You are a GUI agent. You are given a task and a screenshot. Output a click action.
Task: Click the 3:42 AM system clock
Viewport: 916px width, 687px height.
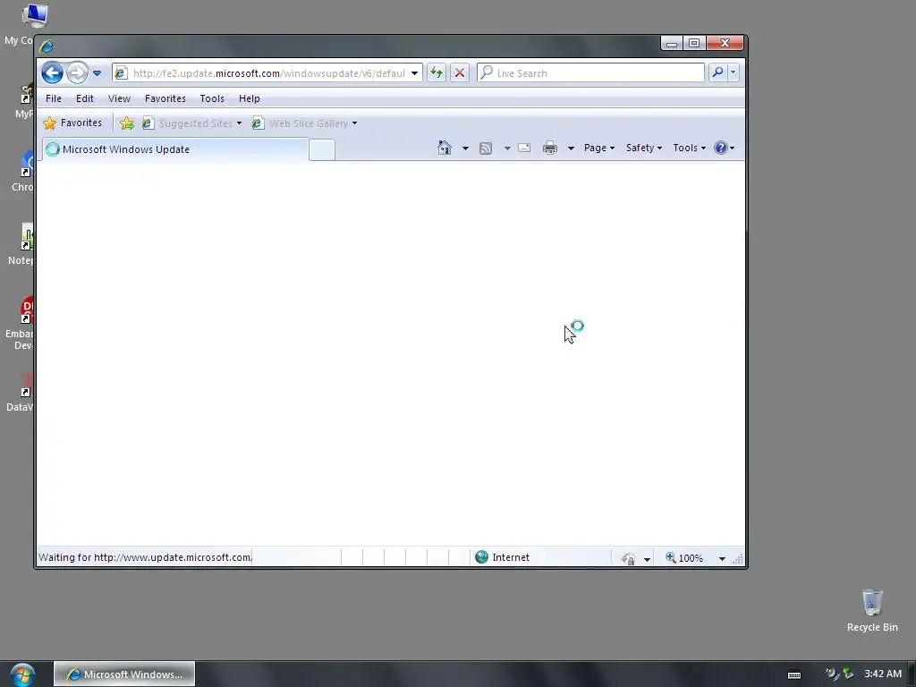pyautogui.click(x=883, y=674)
